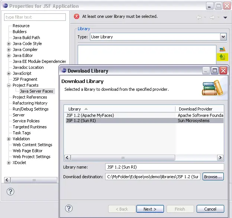Select the JSF 1.2 (Apache MyFaces) row
Viewport: 232px width, 218px height.
tap(90, 115)
